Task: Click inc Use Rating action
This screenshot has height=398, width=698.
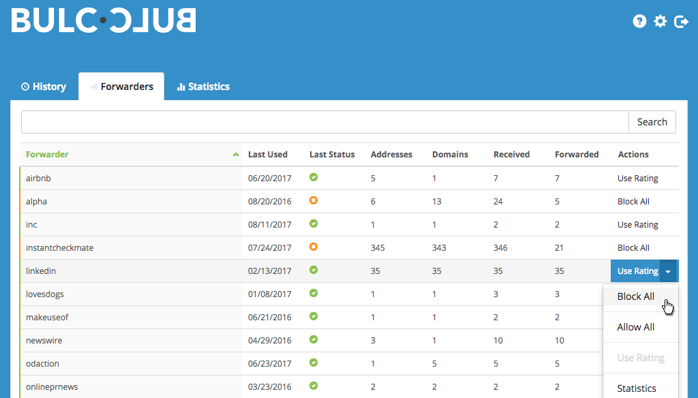Action: click(x=637, y=225)
